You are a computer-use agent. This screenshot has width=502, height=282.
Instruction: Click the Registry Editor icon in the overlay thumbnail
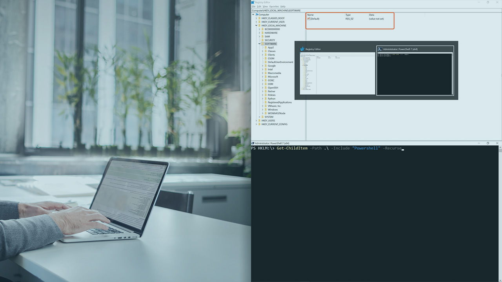pos(302,49)
